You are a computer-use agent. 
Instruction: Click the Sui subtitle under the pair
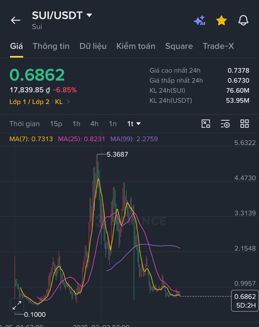pyautogui.click(x=37, y=26)
